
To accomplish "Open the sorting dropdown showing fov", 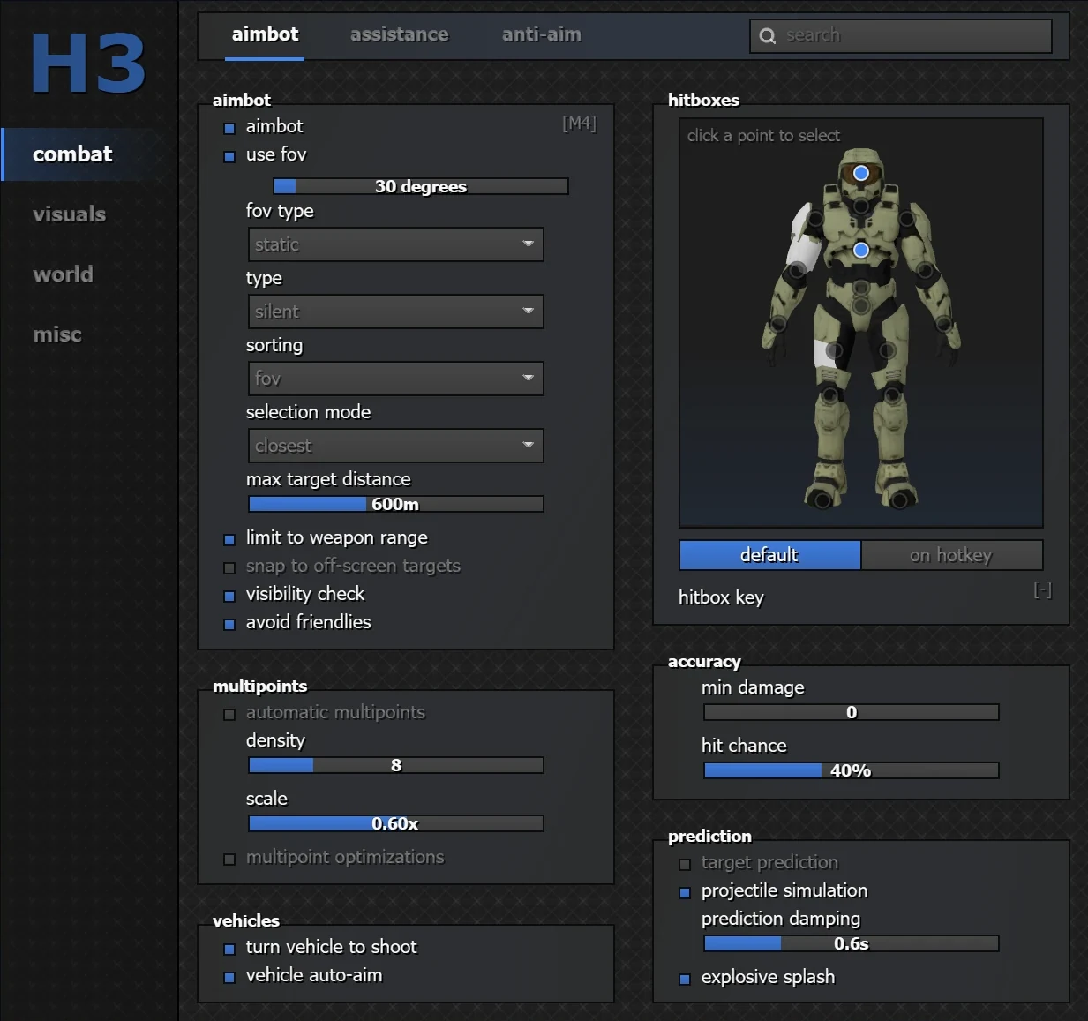I will 396,379.
